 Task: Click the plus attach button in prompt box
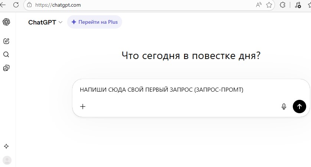click(x=83, y=107)
